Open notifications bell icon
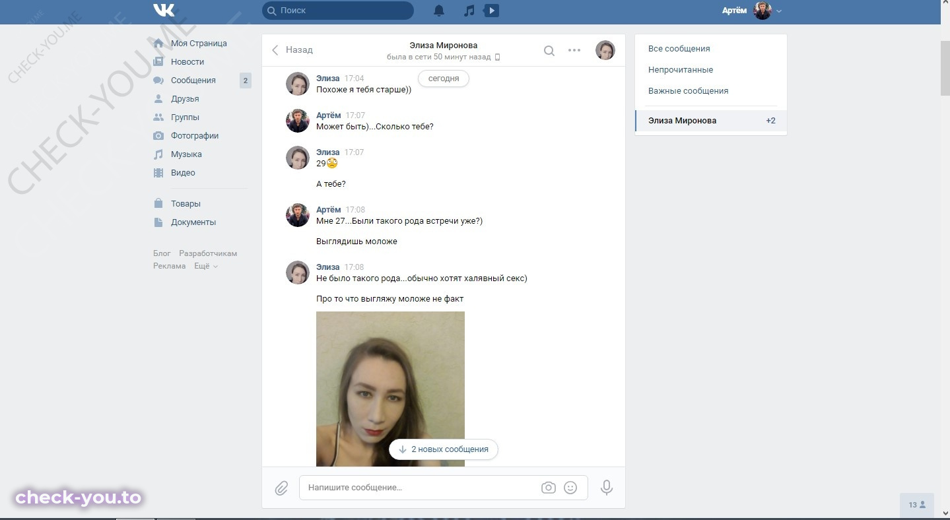The width and height of the screenshot is (950, 520). 439,11
